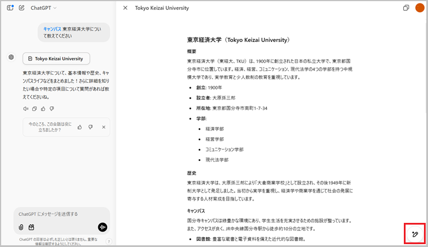Open the ChatGPT model dropdown
This screenshot has width=428, height=247.
[x=44, y=8]
